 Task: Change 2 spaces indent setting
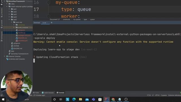164,95
